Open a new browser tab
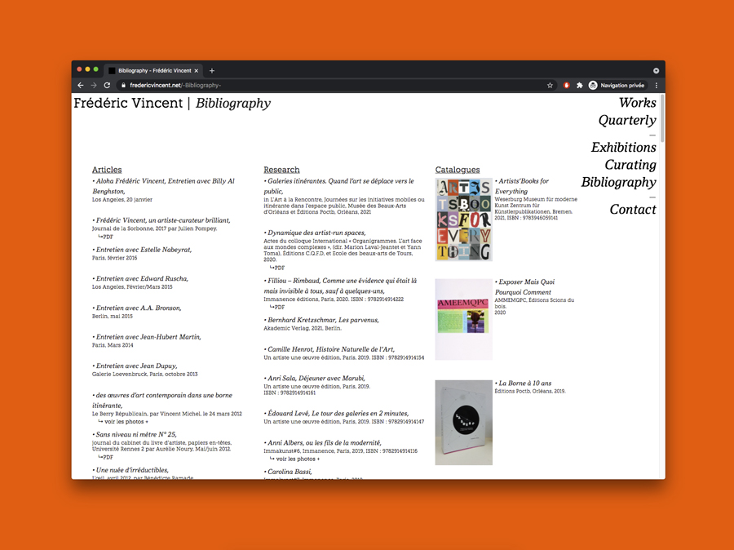This screenshot has width=734, height=550. click(211, 71)
